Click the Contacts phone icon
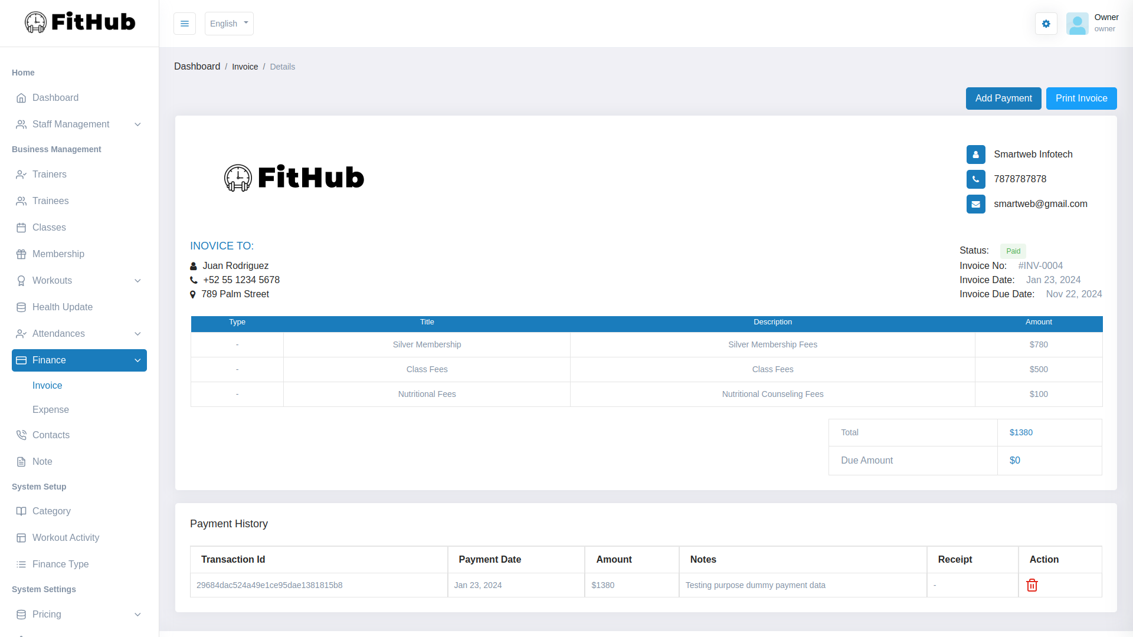The image size is (1133, 637). [21, 435]
